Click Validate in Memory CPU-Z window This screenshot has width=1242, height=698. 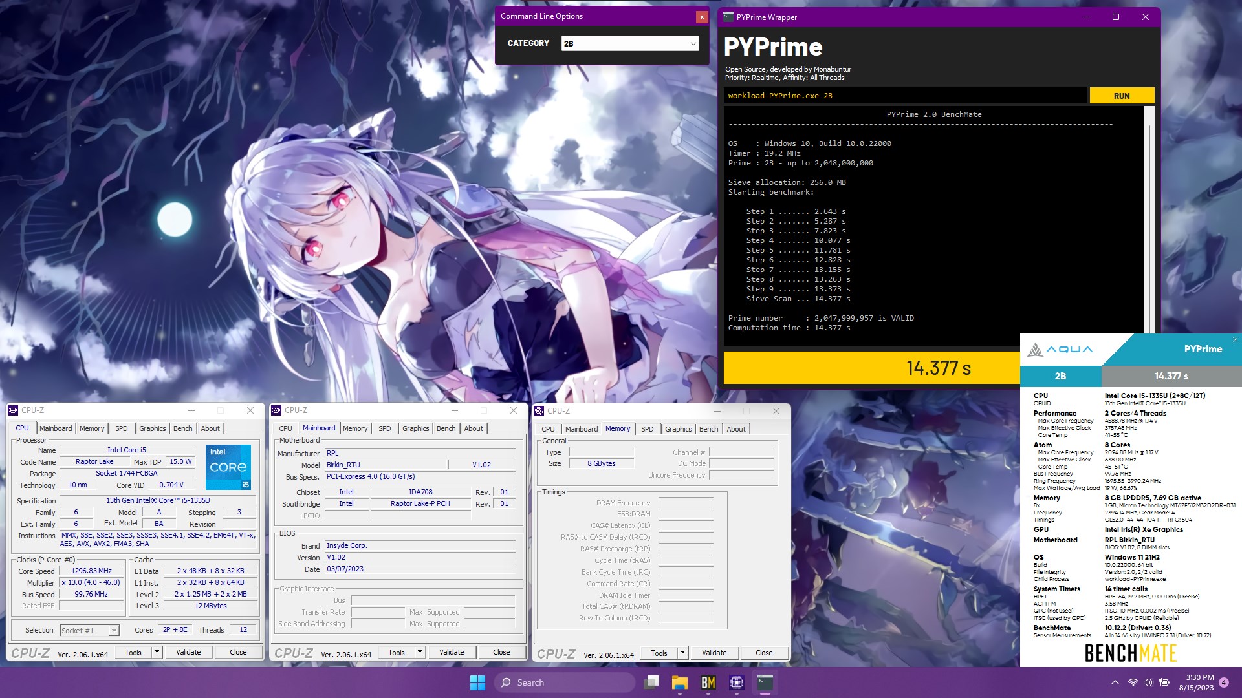714,653
